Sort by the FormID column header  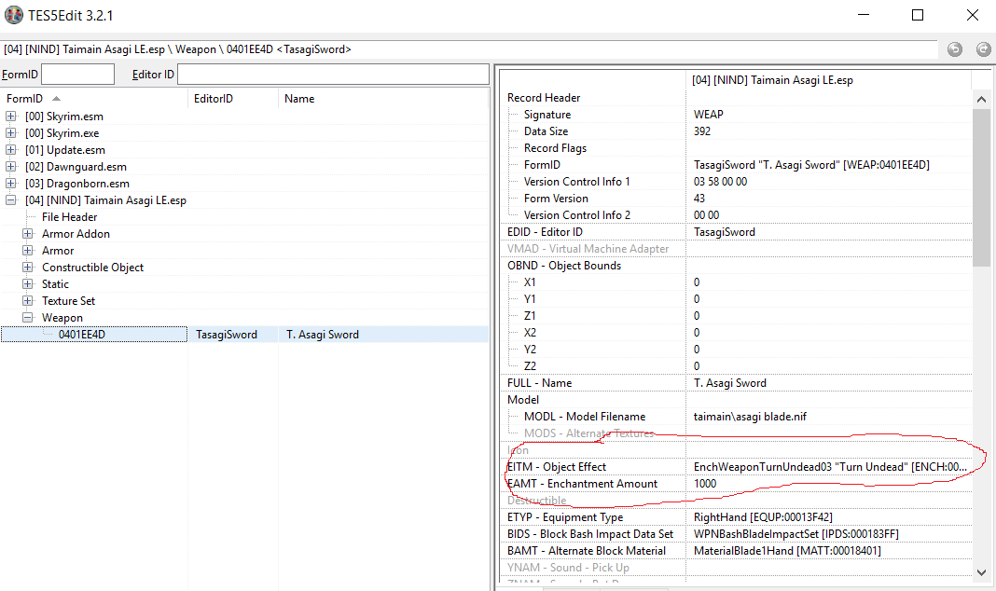[x=94, y=99]
